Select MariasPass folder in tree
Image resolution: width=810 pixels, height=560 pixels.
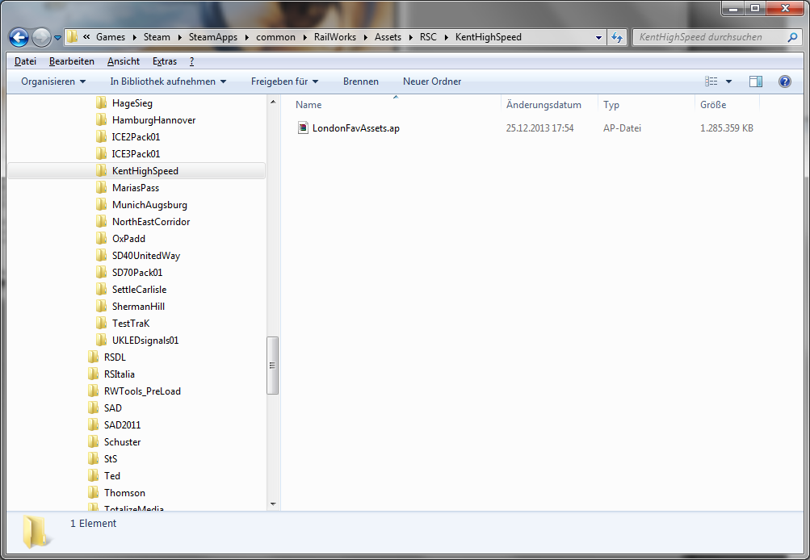136,188
